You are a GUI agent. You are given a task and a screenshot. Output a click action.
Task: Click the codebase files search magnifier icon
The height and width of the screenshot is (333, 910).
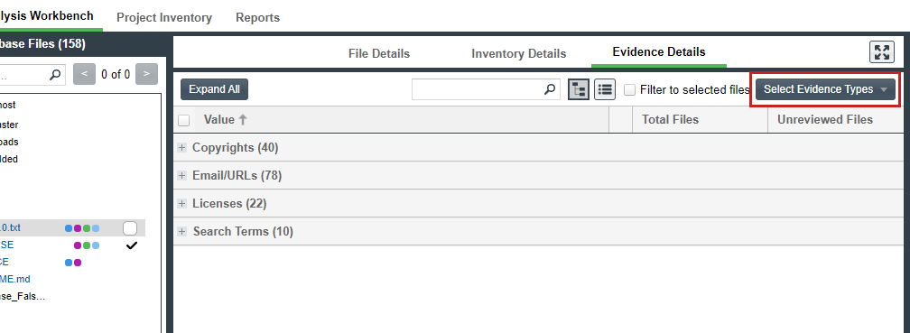click(55, 74)
